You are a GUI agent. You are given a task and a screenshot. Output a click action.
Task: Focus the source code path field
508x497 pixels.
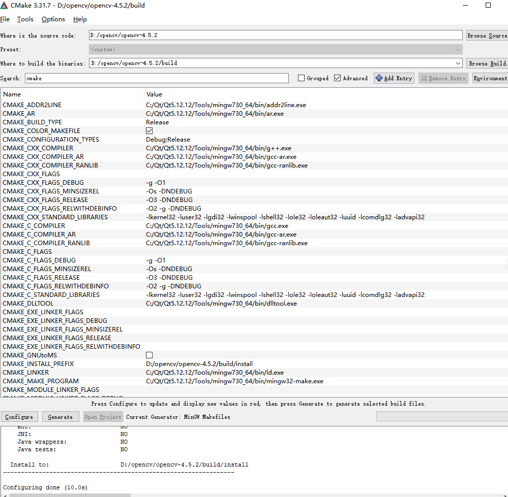point(276,35)
